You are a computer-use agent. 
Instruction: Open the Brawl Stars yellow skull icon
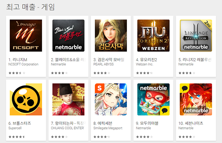[x=26, y=99]
